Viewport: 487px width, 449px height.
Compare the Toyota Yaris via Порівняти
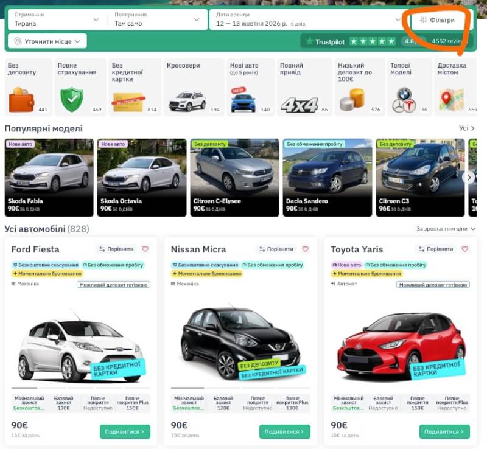point(436,249)
